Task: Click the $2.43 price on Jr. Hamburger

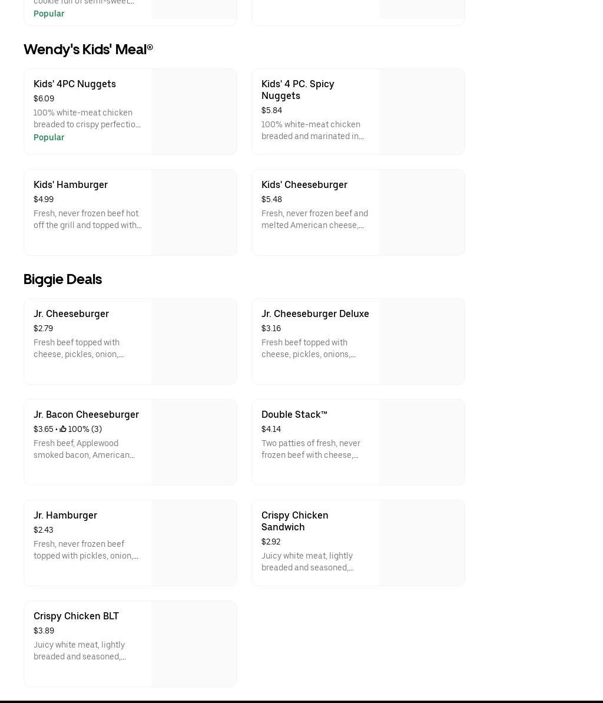Action: tap(44, 530)
